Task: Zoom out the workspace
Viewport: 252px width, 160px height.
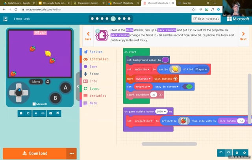Action: 237,153
